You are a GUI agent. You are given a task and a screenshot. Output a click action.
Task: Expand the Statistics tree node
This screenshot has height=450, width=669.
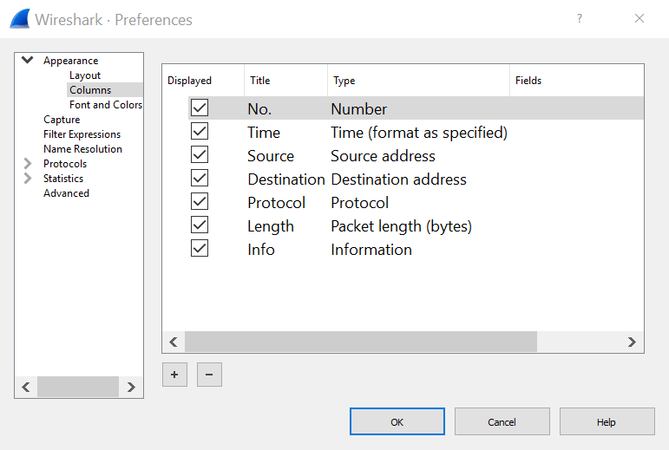click(27, 179)
